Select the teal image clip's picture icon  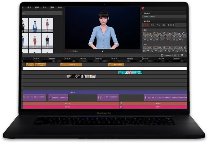pyautogui.click(x=120, y=72)
